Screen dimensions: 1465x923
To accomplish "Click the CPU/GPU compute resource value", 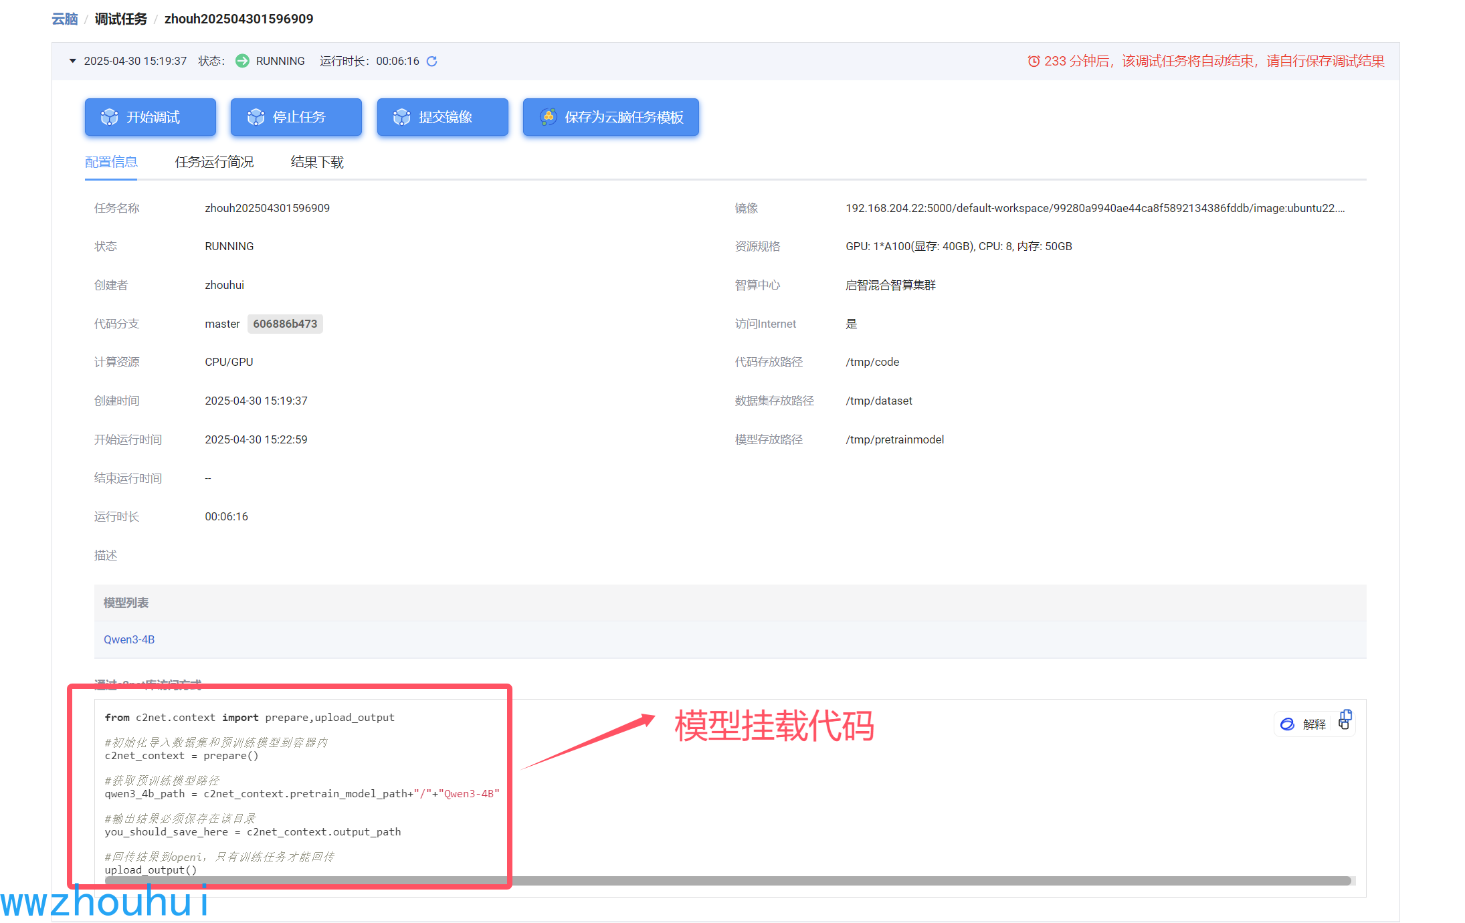I will tap(229, 362).
